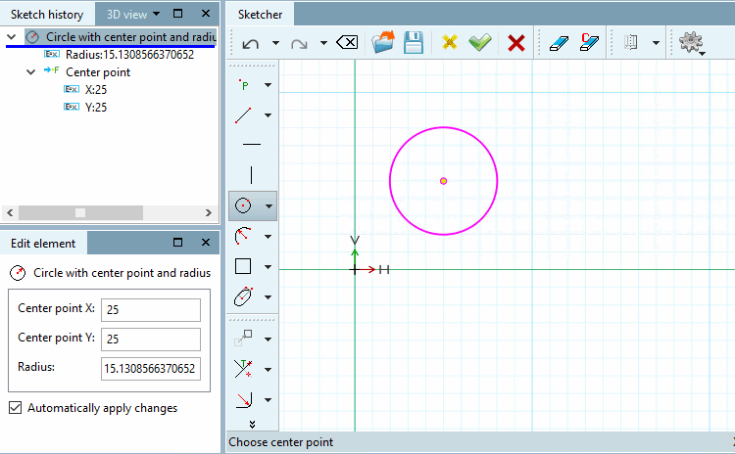Switch to the Sketch history tab
Viewport: 735px width, 454px height.
pos(47,15)
